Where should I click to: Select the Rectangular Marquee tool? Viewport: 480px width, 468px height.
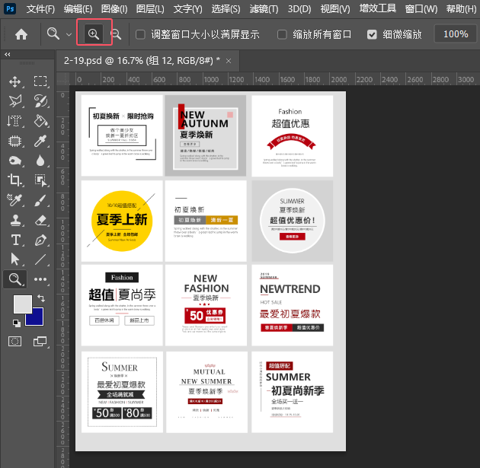40,81
